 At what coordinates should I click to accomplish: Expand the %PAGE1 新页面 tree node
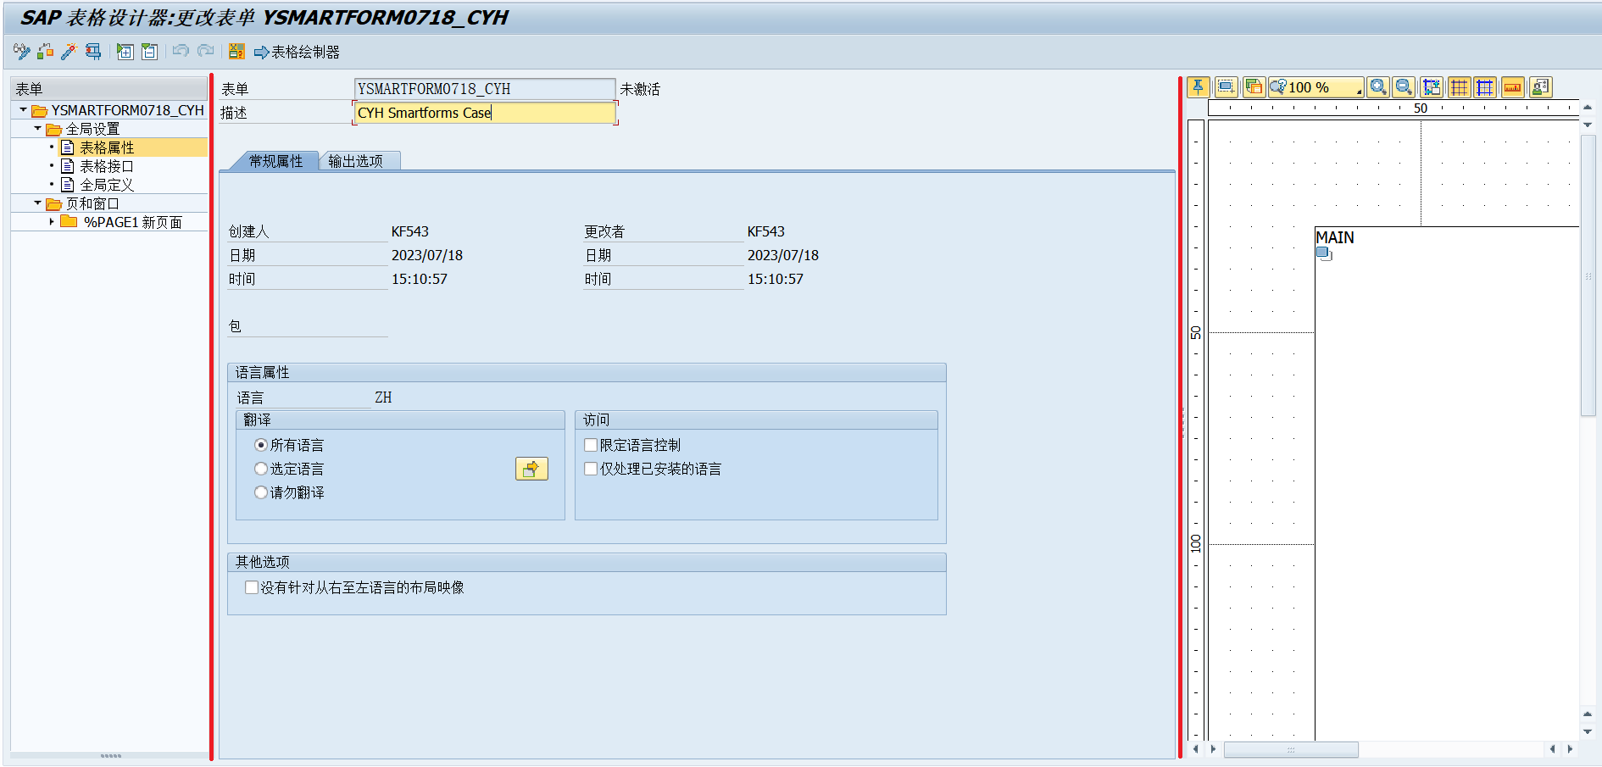click(x=52, y=222)
